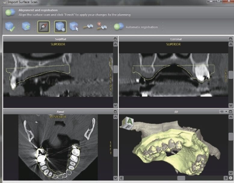The height and width of the screenshot is (183, 234).
Task: Maximize the Sagittal view panel
Action: (x=115, y=39)
